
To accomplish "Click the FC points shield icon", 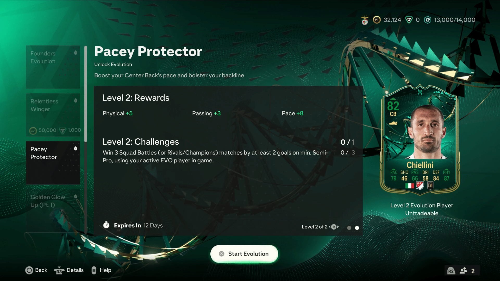I will (409, 20).
